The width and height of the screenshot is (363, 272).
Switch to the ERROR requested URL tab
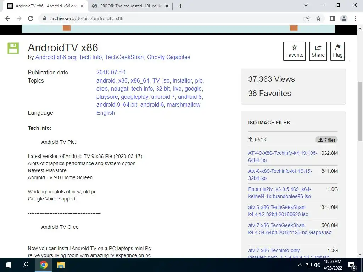click(x=131, y=6)
